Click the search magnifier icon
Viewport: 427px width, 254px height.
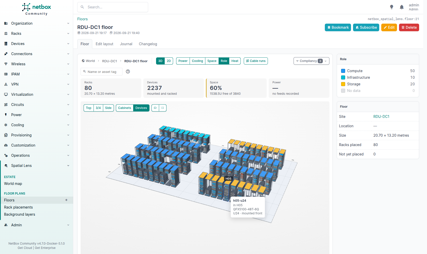tap(82, 7)
